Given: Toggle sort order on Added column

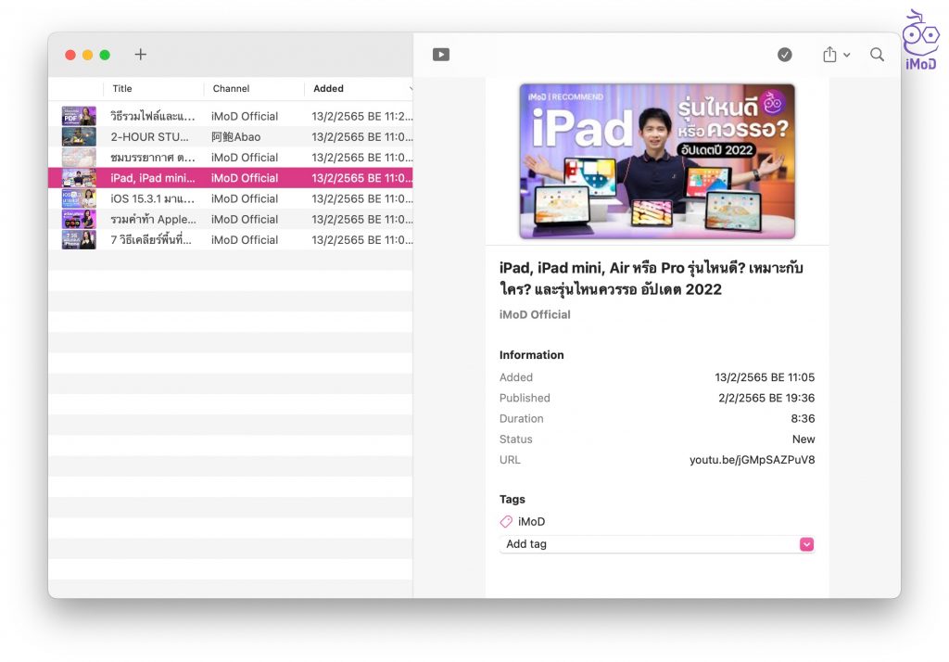Looking at the screenshot, I should [329, 89].
